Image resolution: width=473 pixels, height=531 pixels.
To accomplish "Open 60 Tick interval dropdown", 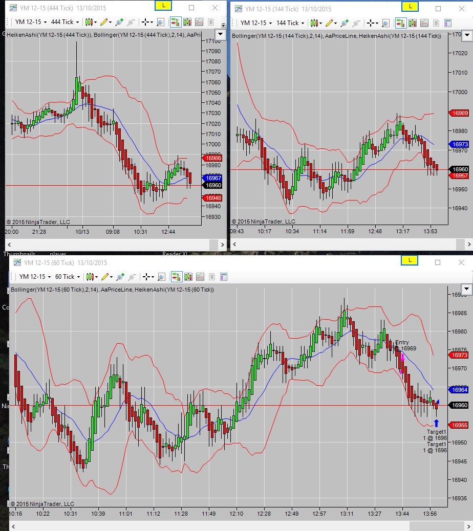I will pyautogui.click(x=68, y=277).
